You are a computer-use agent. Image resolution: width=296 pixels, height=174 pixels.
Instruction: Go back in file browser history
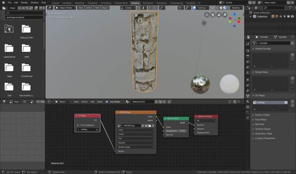click(20, 8)
